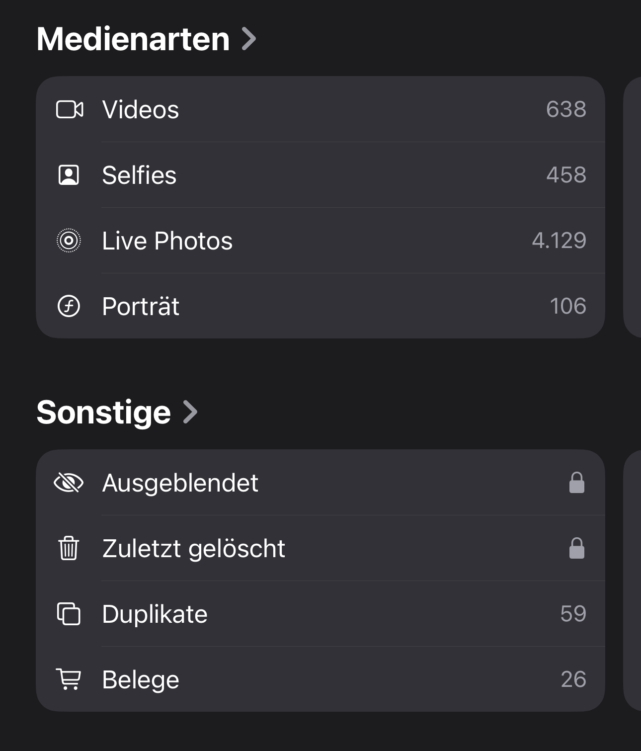
Task: Tap the lock icon beside Ausgeblendet
Action: point(576,483)
